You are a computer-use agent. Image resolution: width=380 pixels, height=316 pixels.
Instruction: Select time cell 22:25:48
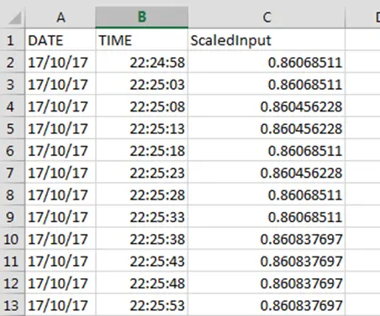coord(142,283)
